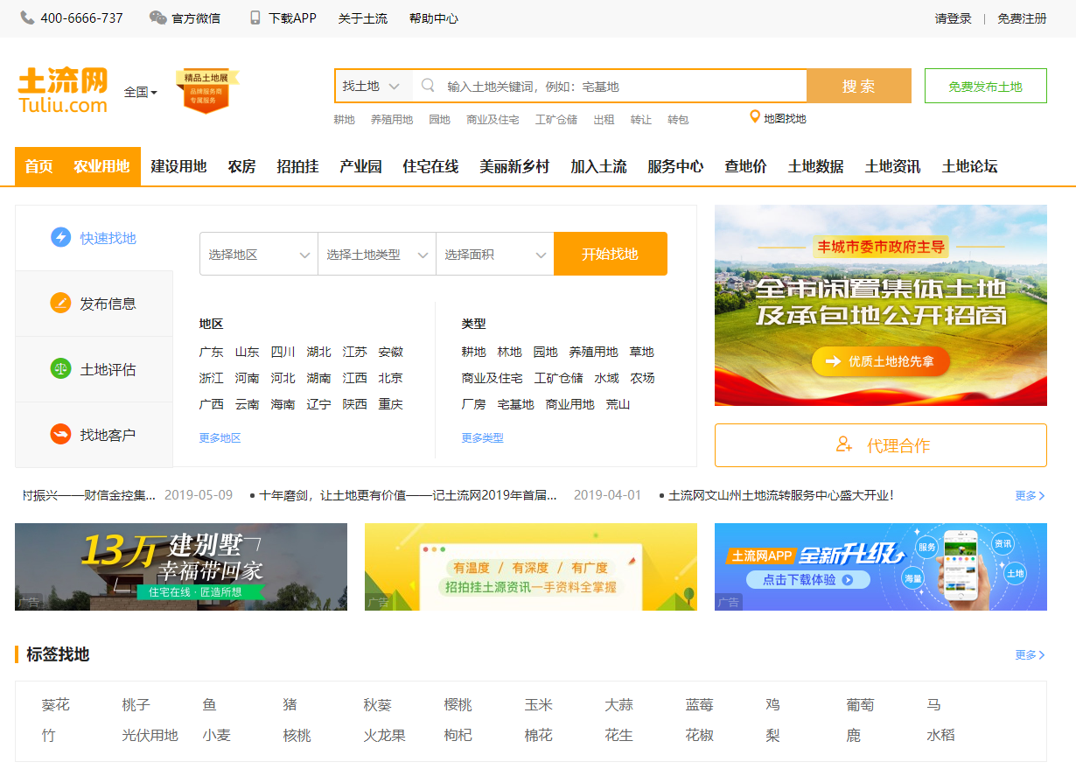The height and width of the screenshot is (769, 1076).
Task: Select the 快速找地 lightning icon
Action: pos(60,238)
